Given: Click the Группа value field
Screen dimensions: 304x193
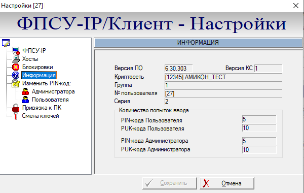Looking at the screenshot, I should (x=223, y=85).
